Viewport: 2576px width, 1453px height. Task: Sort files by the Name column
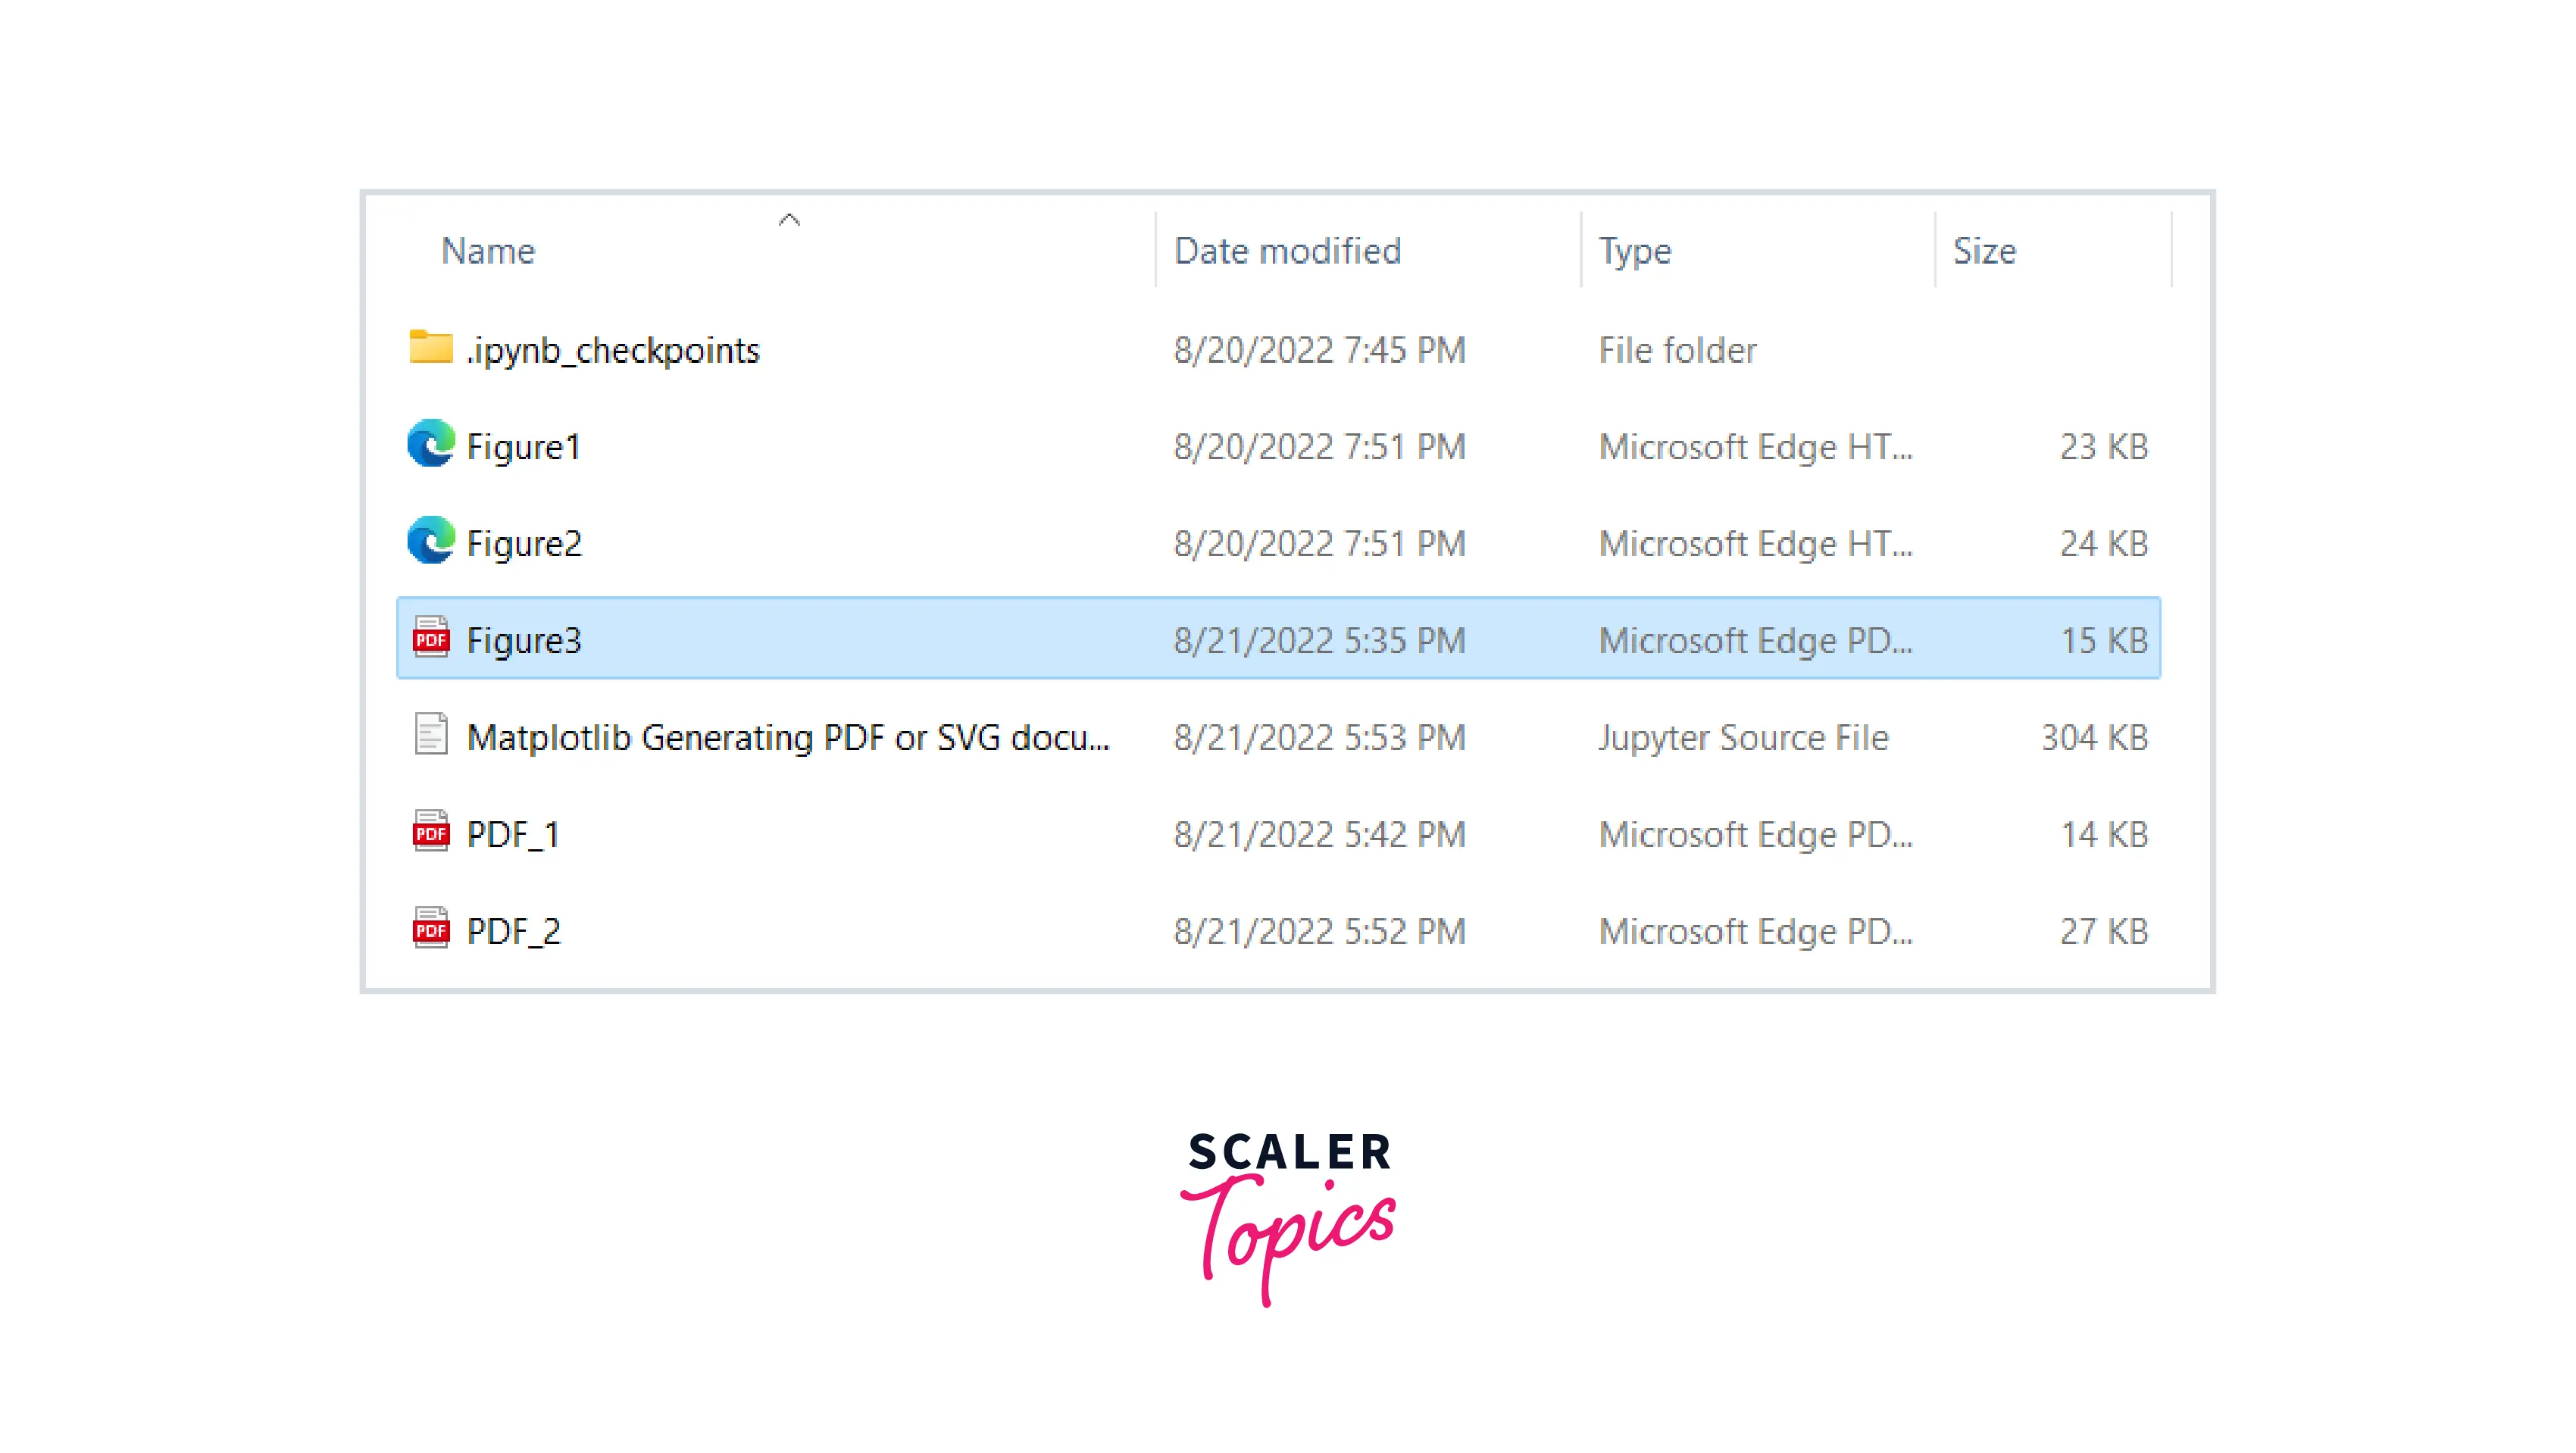tap(488, 251)
